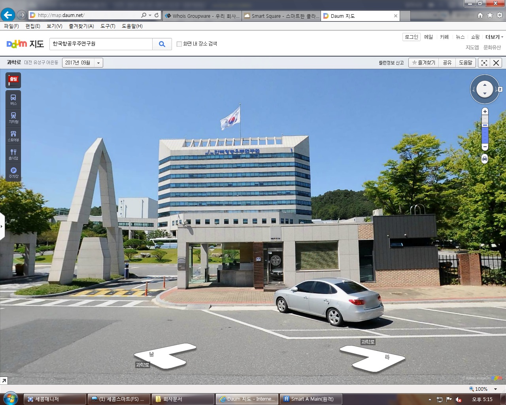The width and height of the screenshot is (506, 405).
Task: Open Smart A Main(원격) taskbar item
Action: pos(311,399)
